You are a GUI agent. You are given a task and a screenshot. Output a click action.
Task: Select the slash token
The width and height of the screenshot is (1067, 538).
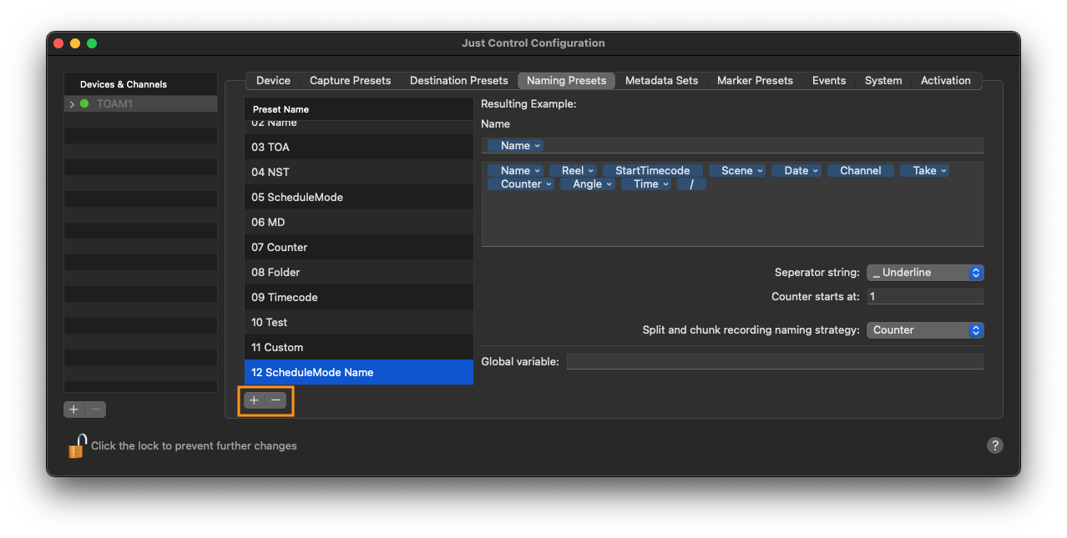692,184
